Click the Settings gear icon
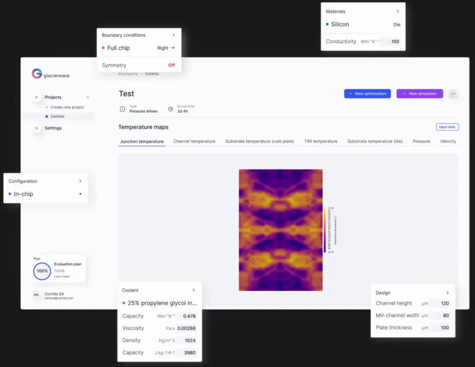Screen dimensions: 475x367 (37, 128)
